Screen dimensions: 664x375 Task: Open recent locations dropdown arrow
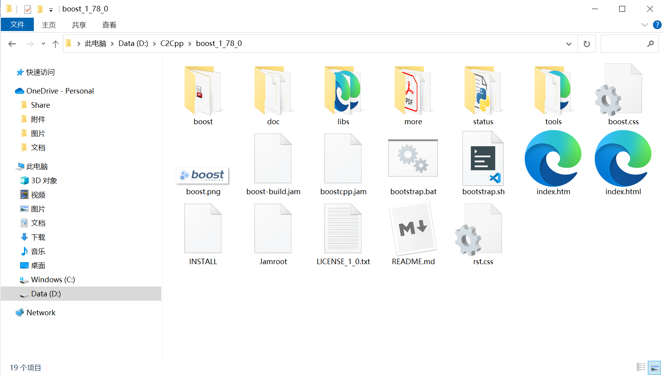[43, 44]
